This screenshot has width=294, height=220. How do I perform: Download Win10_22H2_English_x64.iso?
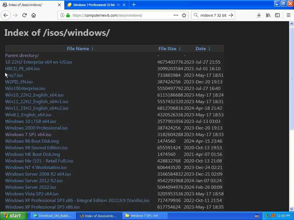(34, 95)
